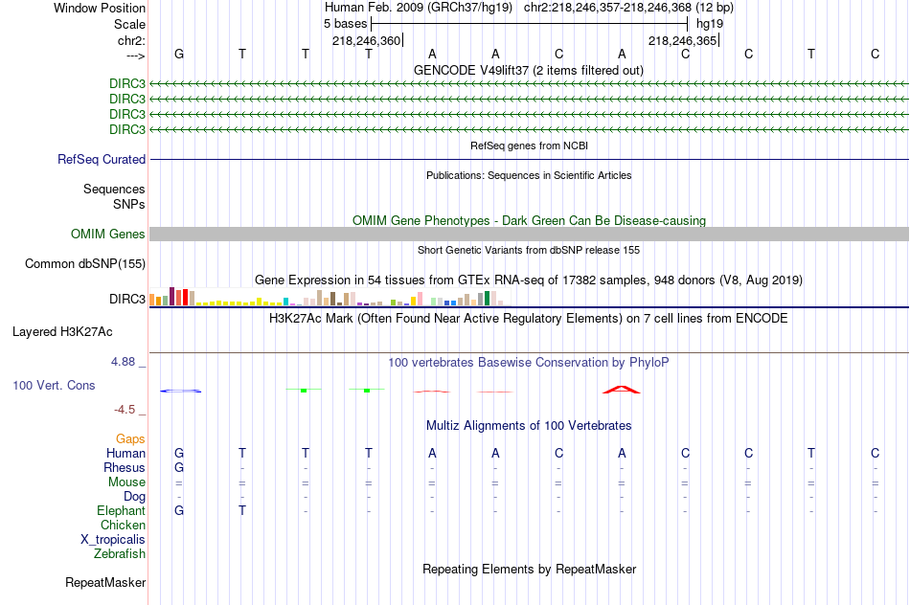Viewport: 910px width, 605px height.
Task: Open the Layered H3K27Ac track label
Action: point(62,332)
